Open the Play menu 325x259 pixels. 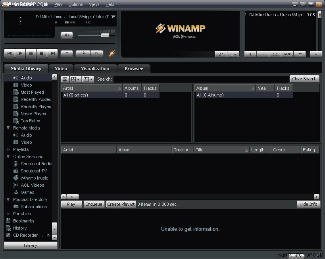pos(58,4)
